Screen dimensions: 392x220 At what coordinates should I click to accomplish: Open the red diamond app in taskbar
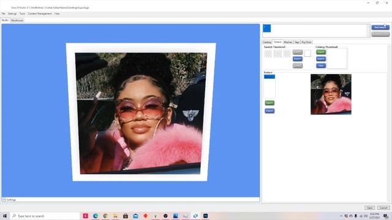pyautogui.click(x=146, y=216)
